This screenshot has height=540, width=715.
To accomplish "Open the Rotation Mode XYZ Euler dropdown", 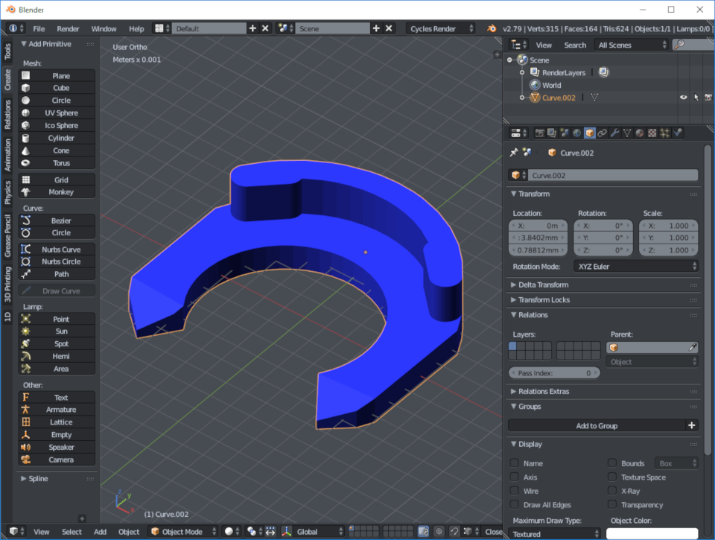I will tap(635, 266).
